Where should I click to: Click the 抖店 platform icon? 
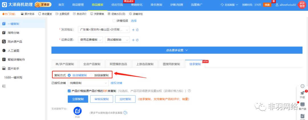(x=78, y=111)
